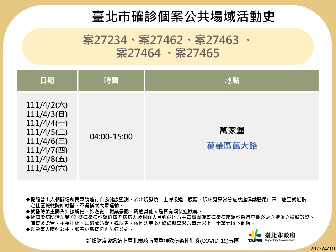Click the date 111/4/4(一)
The height and width of the screenshot is (252, 336).
(47, 123)
